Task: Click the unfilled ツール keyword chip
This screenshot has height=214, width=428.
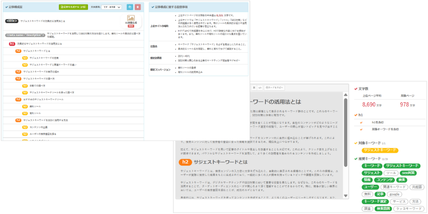Action: [x=391, y=173]
